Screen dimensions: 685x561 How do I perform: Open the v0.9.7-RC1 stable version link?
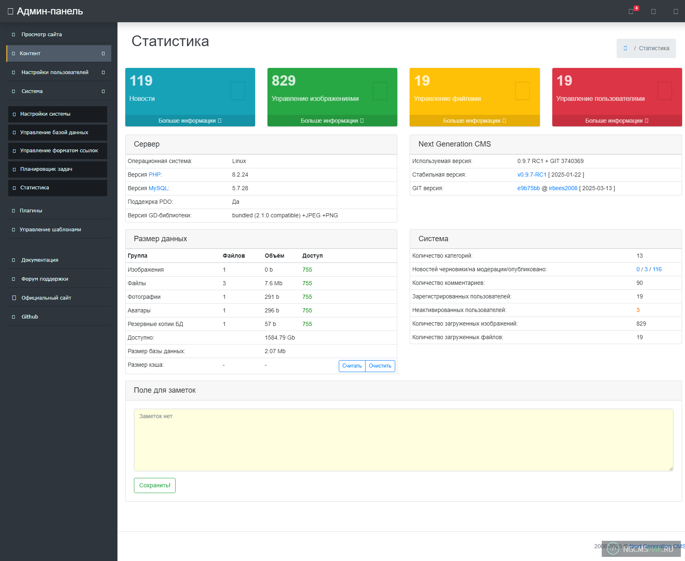pyautogui.click(x=532, y=175)
